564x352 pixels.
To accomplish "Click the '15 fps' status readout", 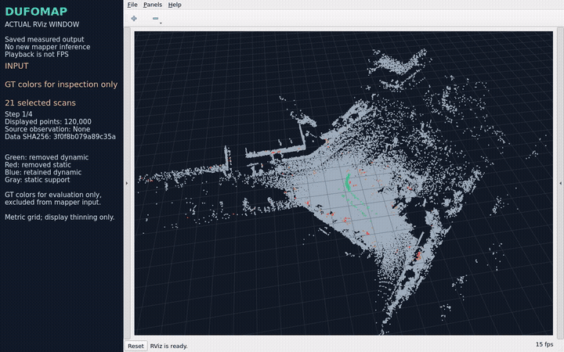I will click(544, 344).
